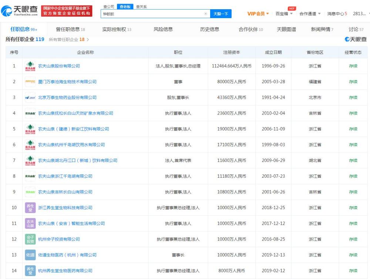Open the 农夫山泉股份有限公司 company link

coord(59,66)
